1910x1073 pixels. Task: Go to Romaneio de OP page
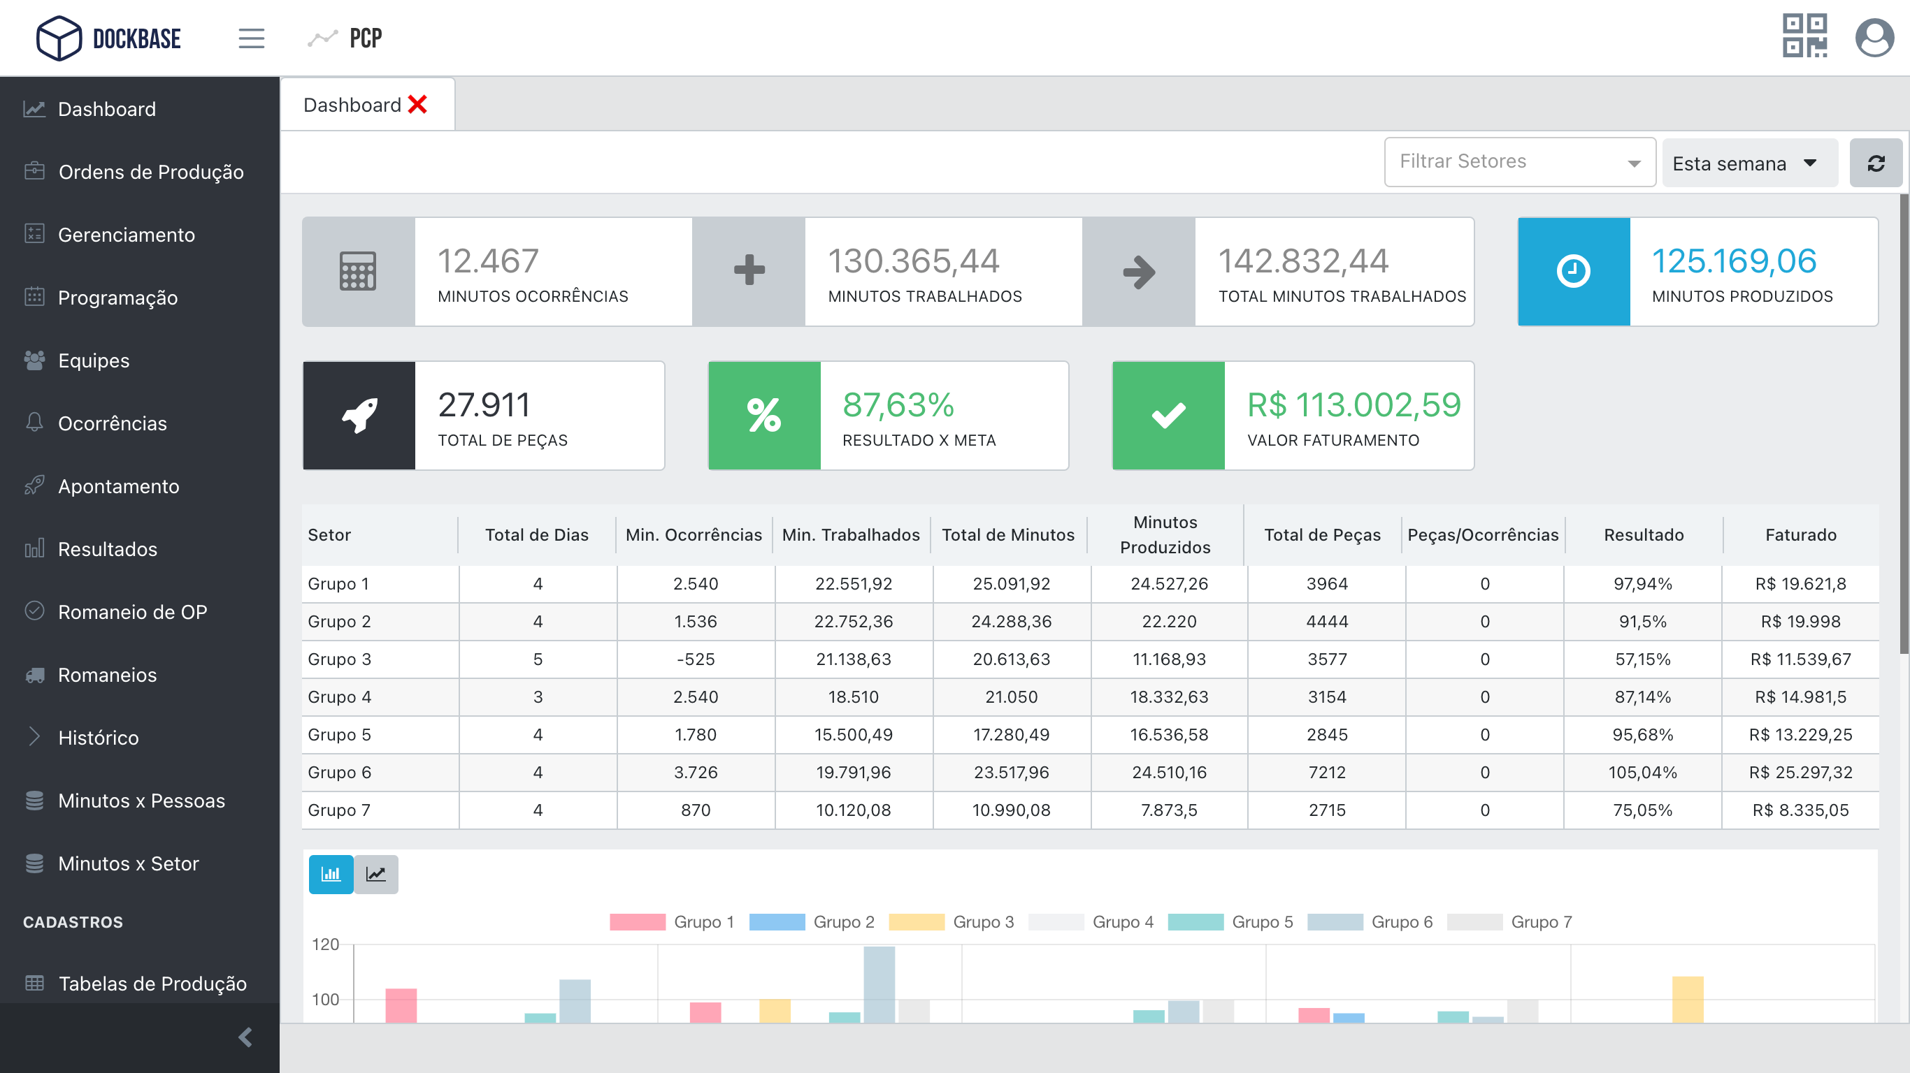tap(132, 612)
